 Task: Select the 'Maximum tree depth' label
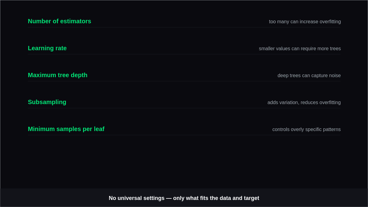click(x=58, y=75)
